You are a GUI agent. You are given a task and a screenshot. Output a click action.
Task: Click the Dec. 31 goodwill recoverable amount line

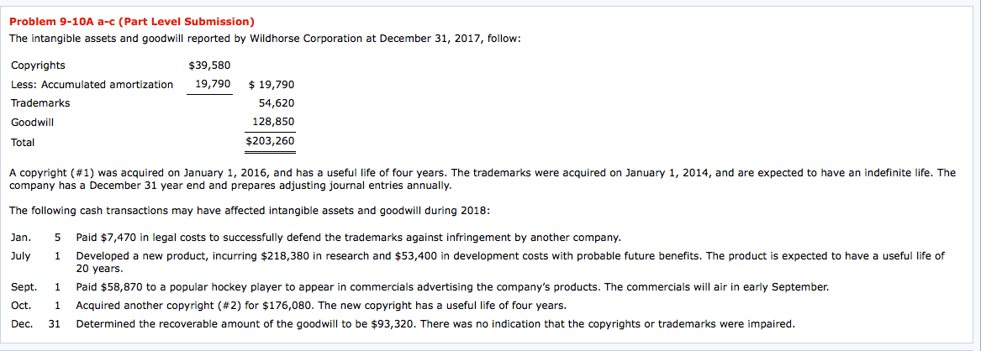point(435,323)
